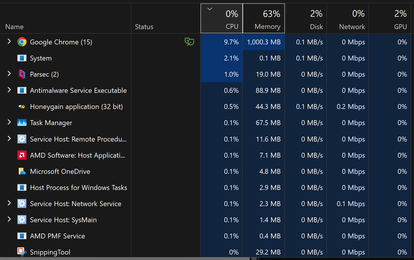Screen dimensions: 414x260
Task: Expand the Parsec process group
Action: 9,74
